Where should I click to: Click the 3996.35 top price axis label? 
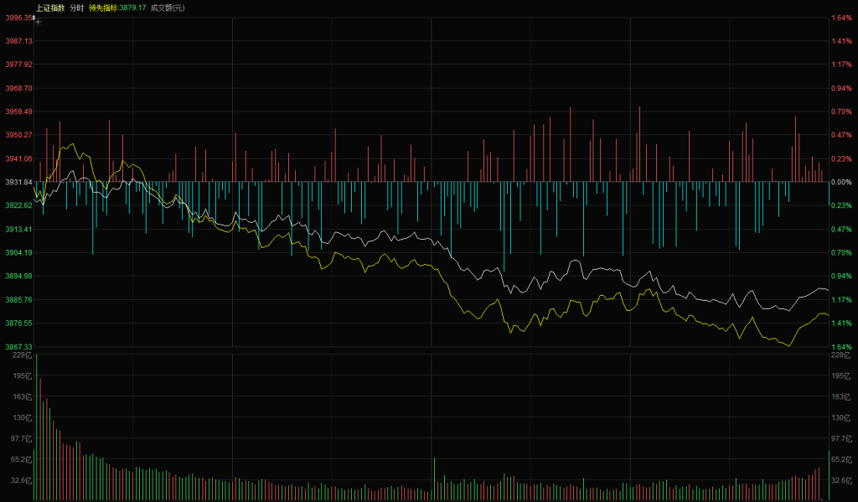tap(18, 18)
